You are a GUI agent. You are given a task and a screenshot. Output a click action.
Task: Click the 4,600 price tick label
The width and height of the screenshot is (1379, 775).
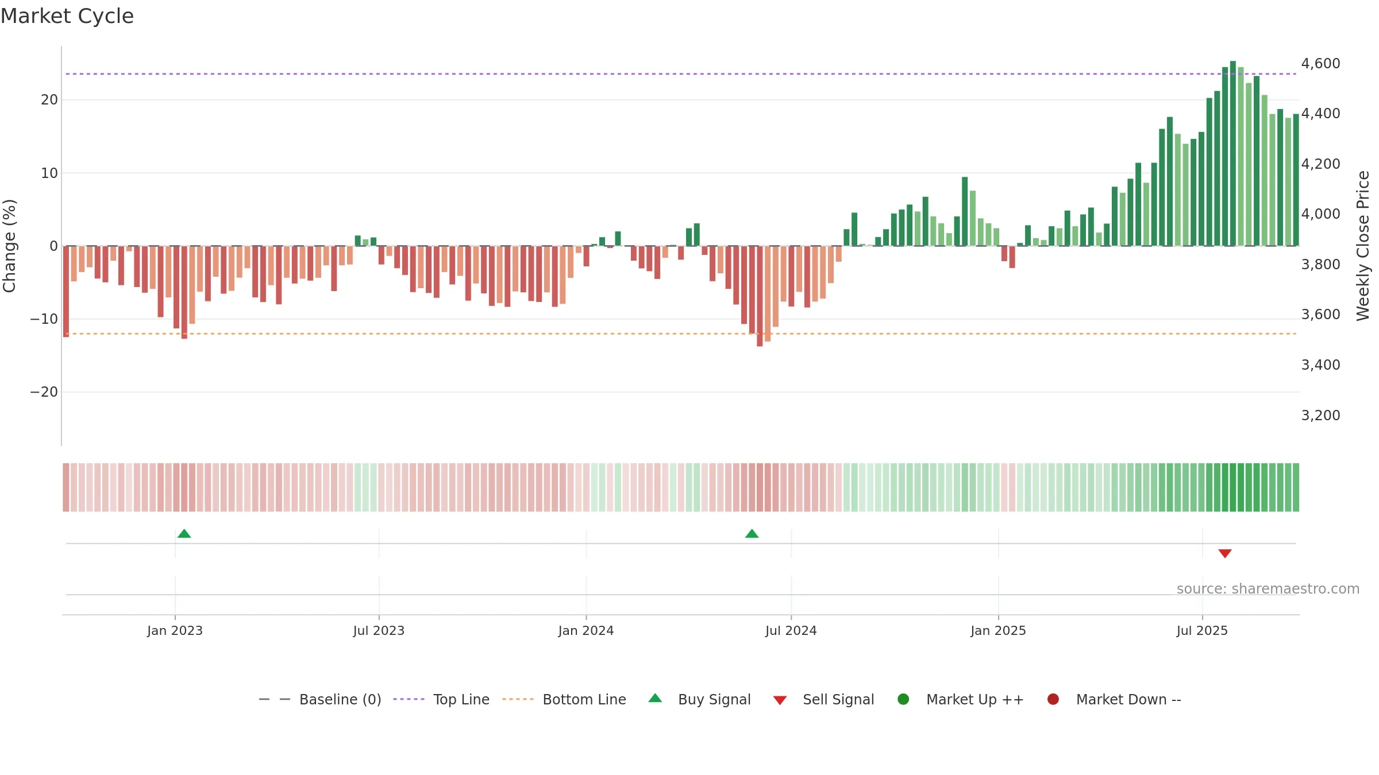(1320, 64)
